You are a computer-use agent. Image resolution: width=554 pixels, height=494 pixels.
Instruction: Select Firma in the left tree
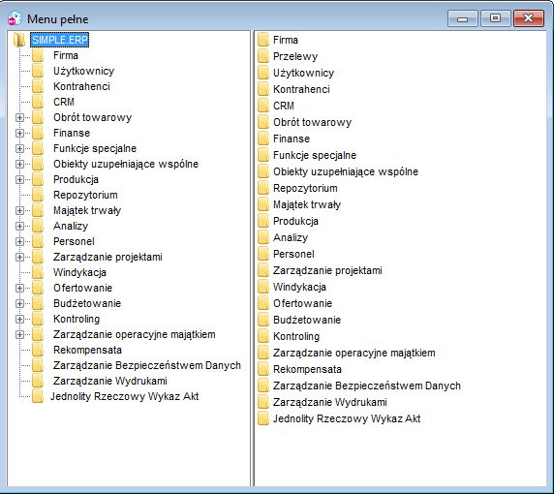66,55
